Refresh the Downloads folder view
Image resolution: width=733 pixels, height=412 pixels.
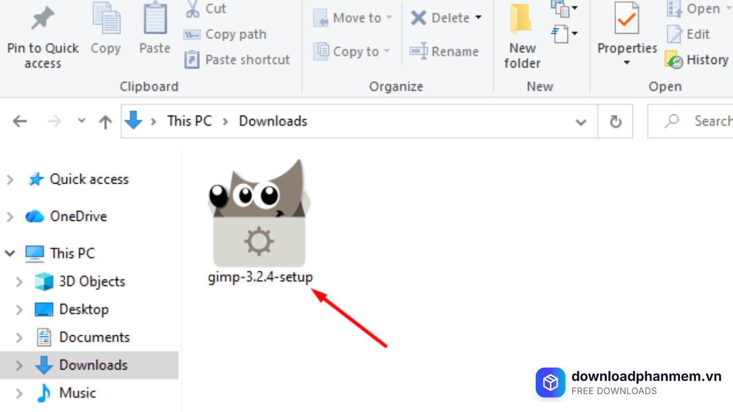pos(616,121)
